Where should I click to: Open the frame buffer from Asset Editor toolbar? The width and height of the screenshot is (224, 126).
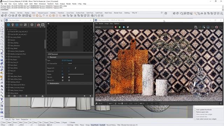coord(43,25)
